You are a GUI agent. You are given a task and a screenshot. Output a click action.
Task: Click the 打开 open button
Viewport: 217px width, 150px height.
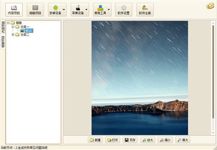[112, 140]
